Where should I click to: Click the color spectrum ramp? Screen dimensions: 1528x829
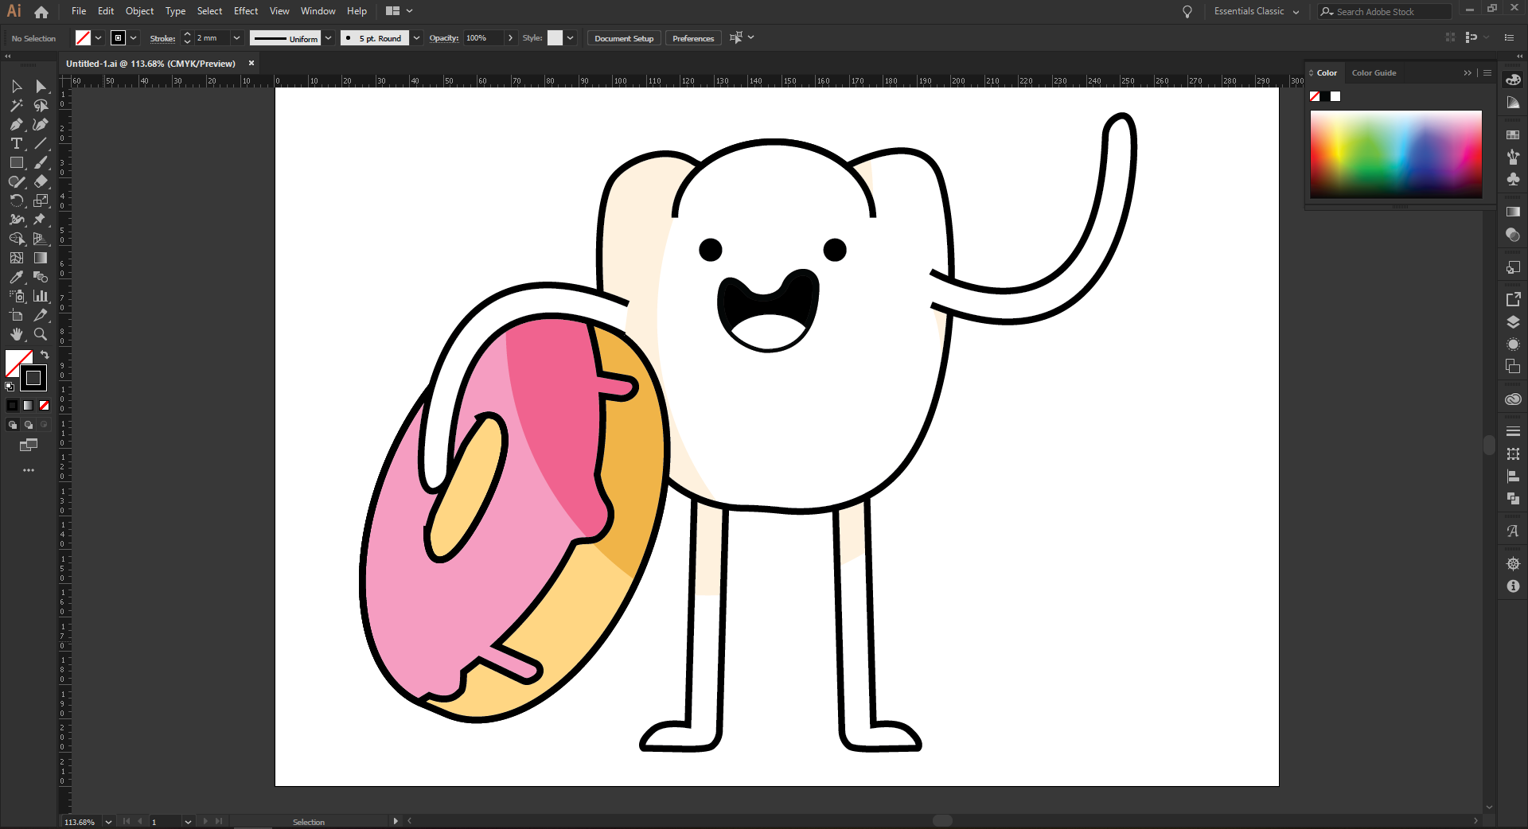(1396, 154)
